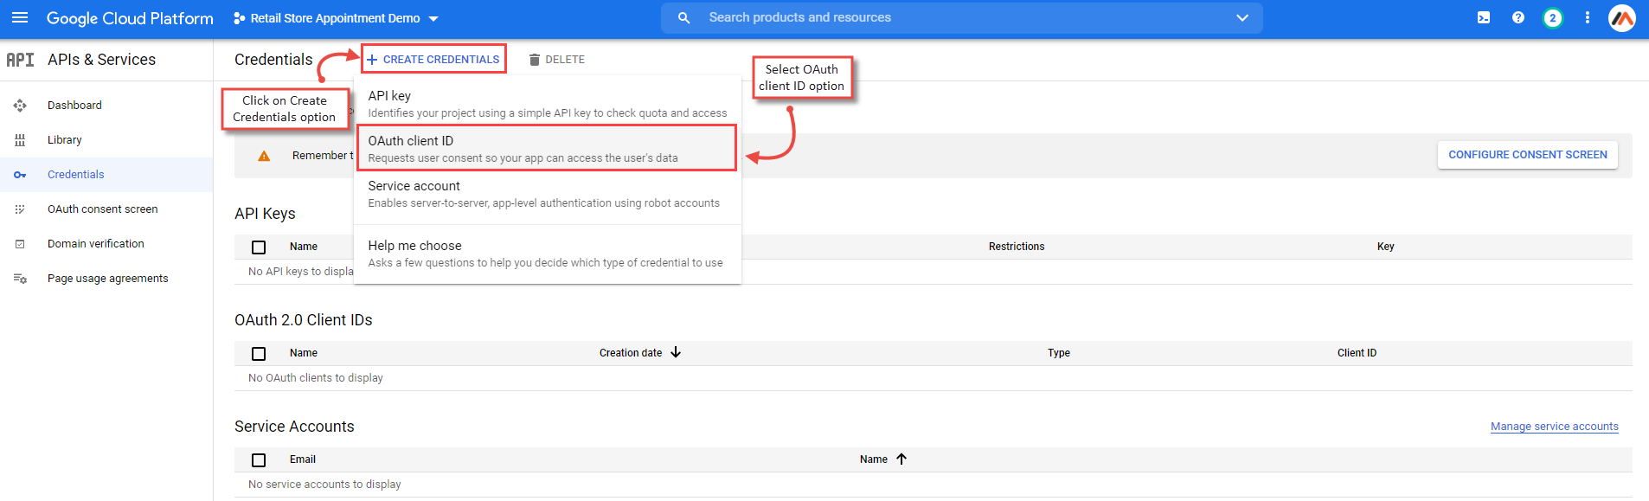
Task: Go to Dashboard in sidebar
Action: 74,106
